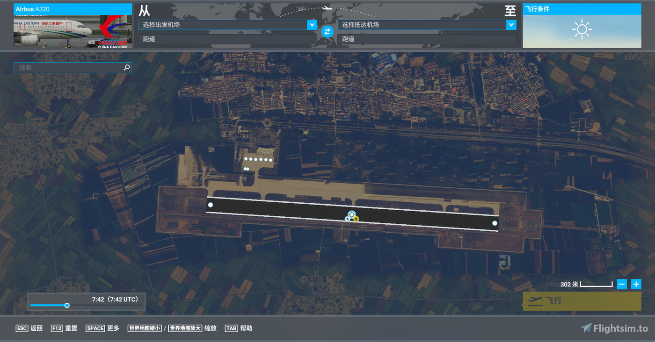Click the airplane icon between 从 and 至
The height and width of the screenshot is (342, 655).
point(327,7)
